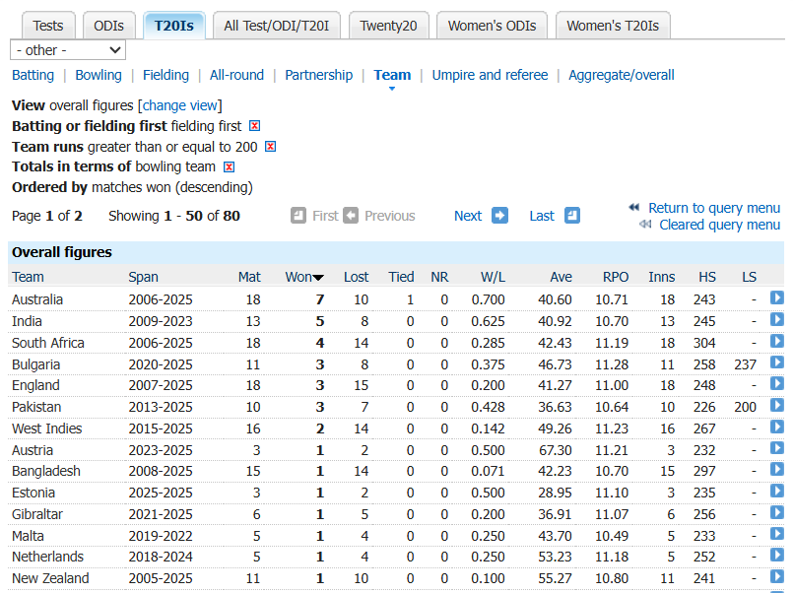The width and height of the screenshot is (793, 593).
Task: Open Bulgaria row detail arrow
Action: [x=777, y=362]
